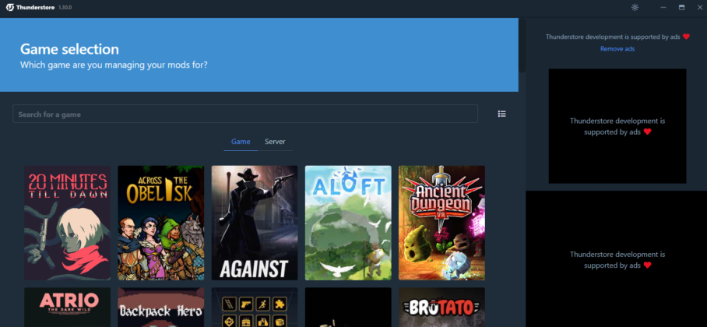Focus the Search for a game field

(x=244, y=114)
